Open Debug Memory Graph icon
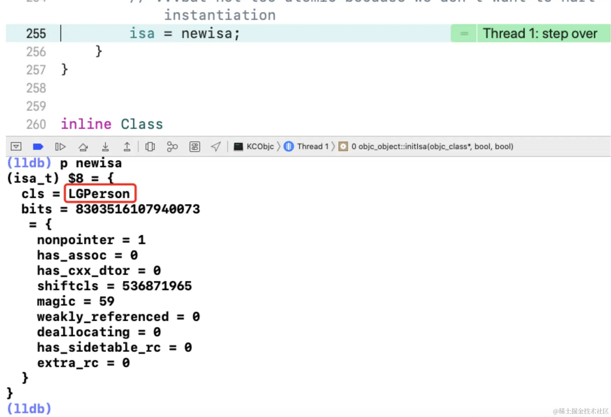 pos(172,147)
